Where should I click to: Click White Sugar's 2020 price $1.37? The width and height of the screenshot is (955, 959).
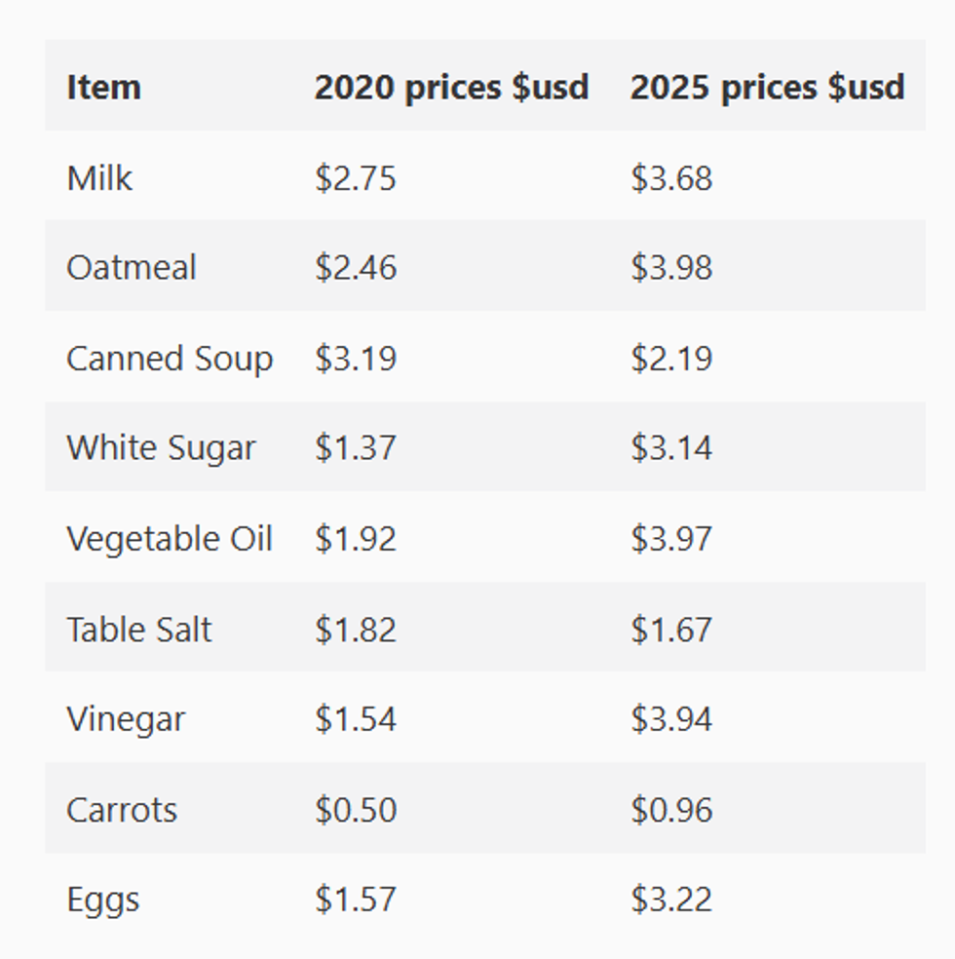click(x=356, y=447)
